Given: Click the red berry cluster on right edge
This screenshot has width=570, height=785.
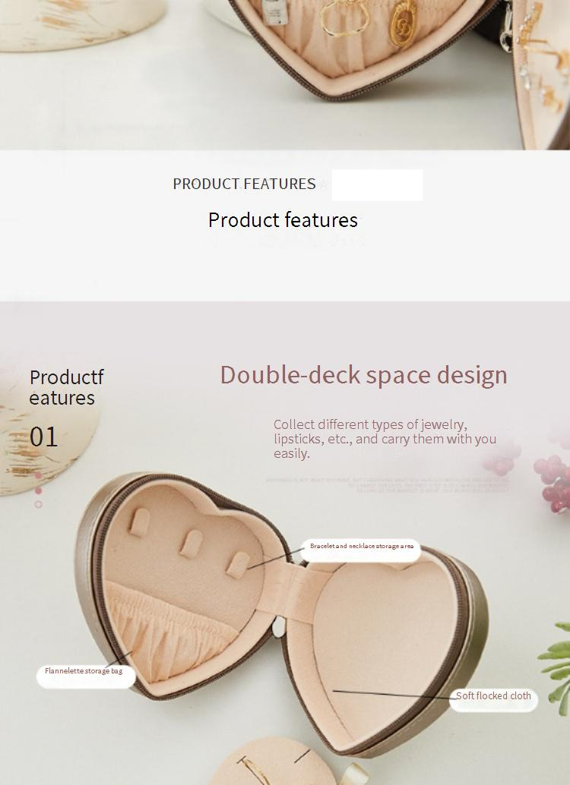Looking at the screenshot, I should tap(553, 482).
